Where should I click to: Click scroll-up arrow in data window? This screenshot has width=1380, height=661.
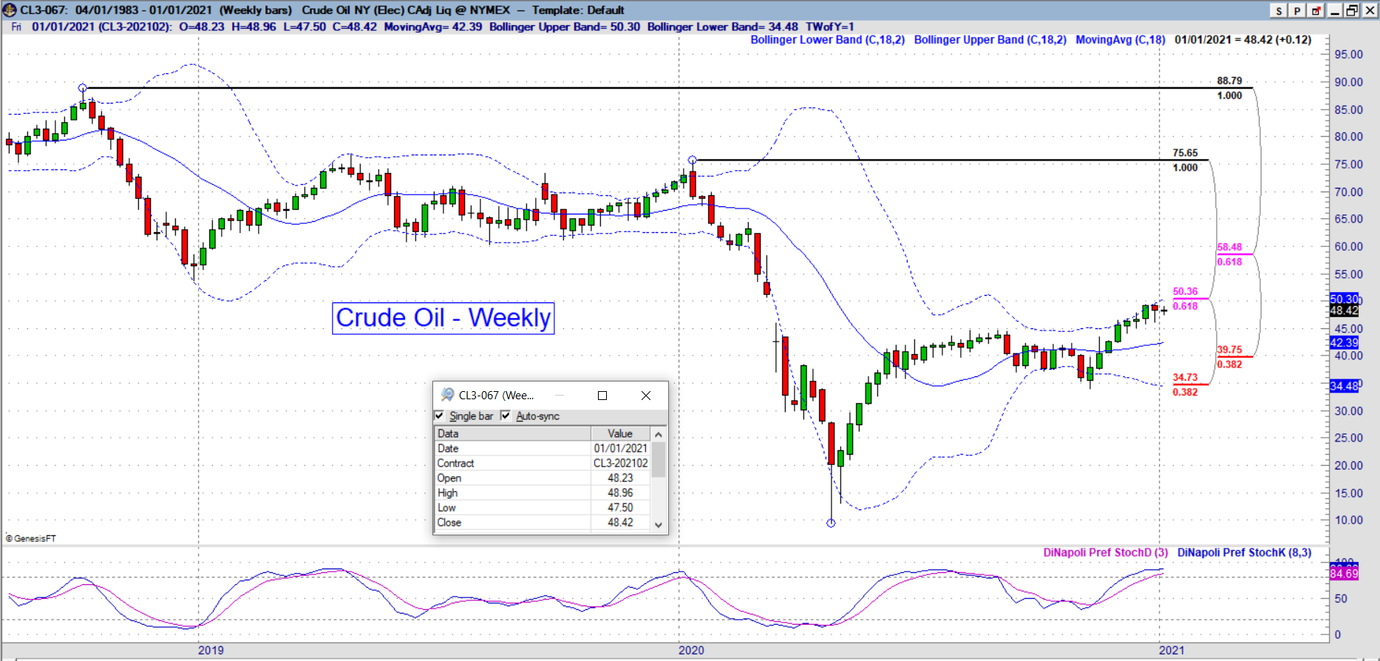pyautogui.click(x=659, y=434)
